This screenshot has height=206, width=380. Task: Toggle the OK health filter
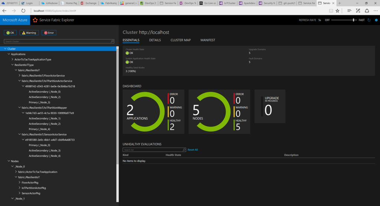point(10,33)
